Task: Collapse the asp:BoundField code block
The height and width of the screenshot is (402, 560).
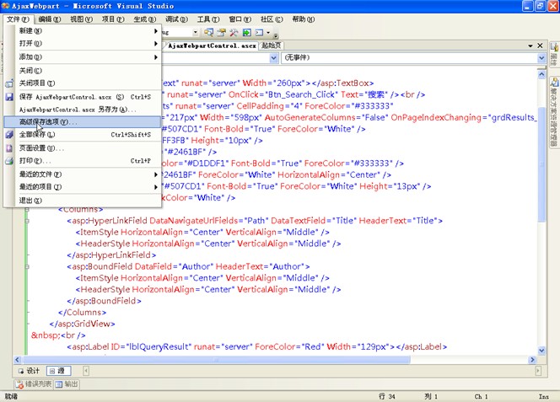Action: click(x=27, y=266)
